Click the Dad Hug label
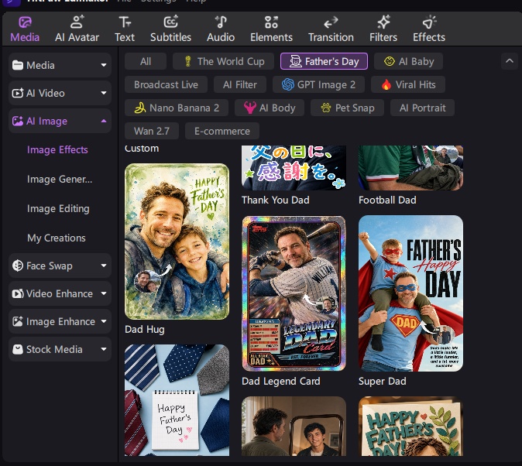Screen dimensions: 522x466 (x=145, y=329)
